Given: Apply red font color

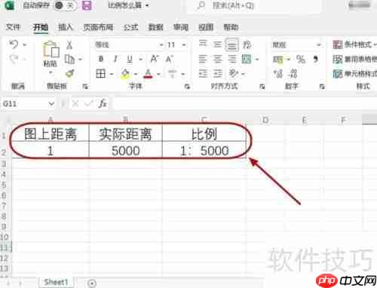Looking at the screenshot, I should tap(148, 74).
